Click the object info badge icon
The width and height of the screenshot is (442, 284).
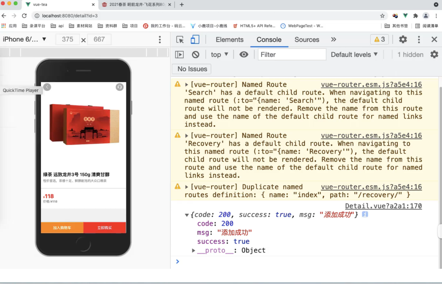coord(365,214)
